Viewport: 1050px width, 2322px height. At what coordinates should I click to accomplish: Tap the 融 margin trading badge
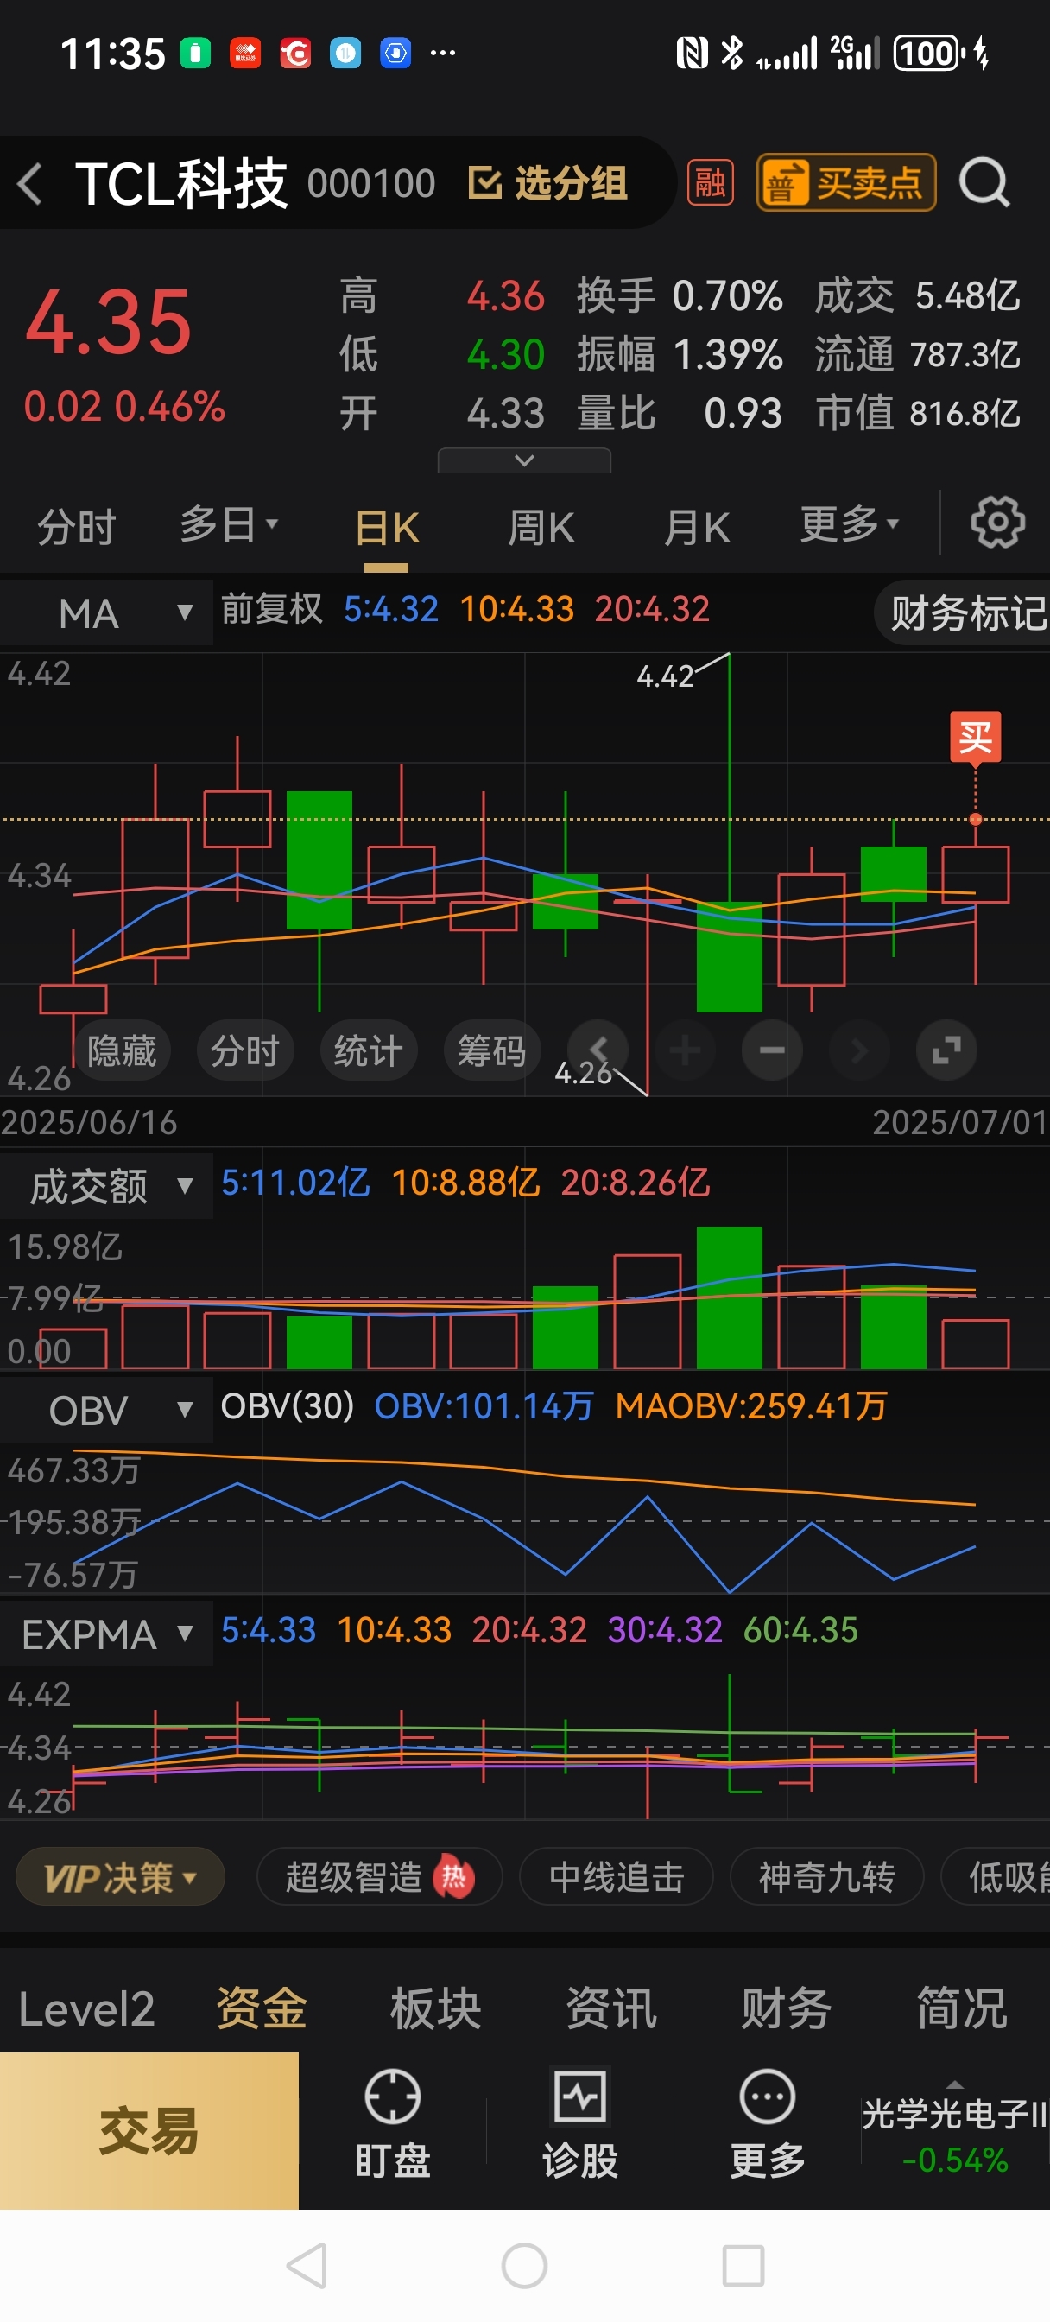pyautogui.click(x=710, y=183)
